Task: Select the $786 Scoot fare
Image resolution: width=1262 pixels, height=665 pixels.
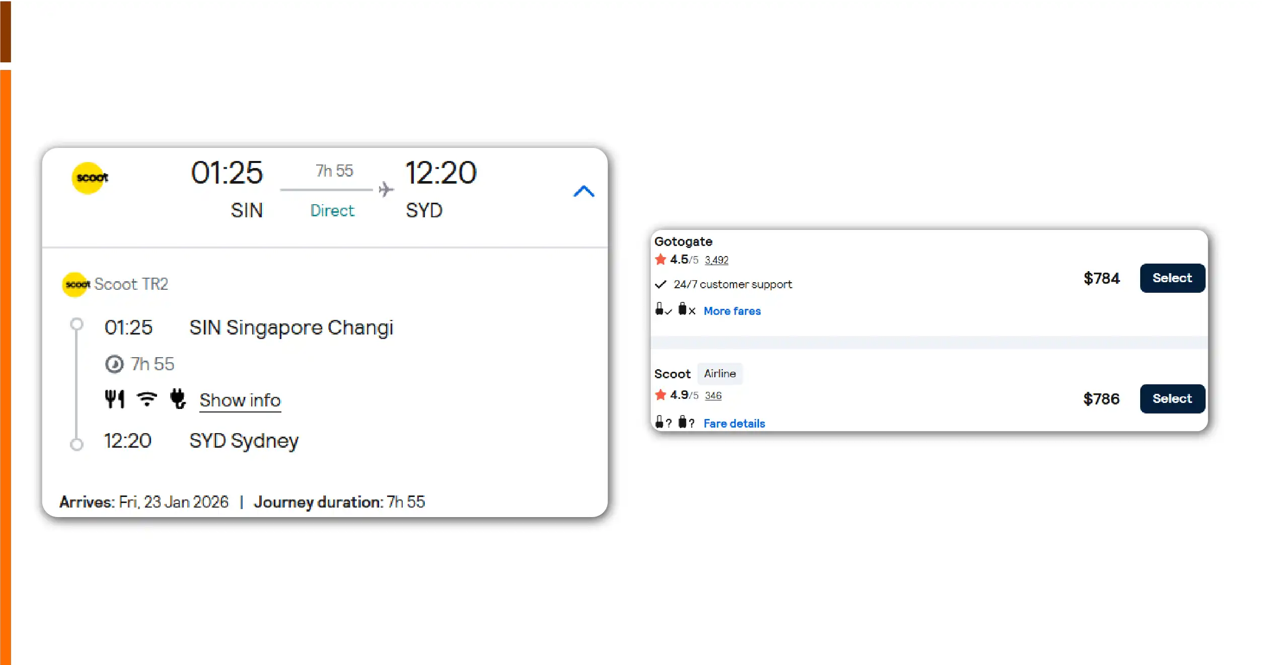Action: click(1172, 399)
